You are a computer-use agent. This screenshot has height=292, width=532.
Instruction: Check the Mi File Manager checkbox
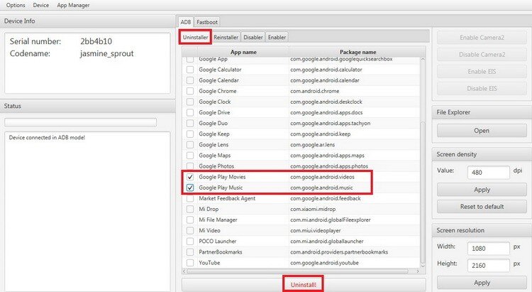pos(190,220)
